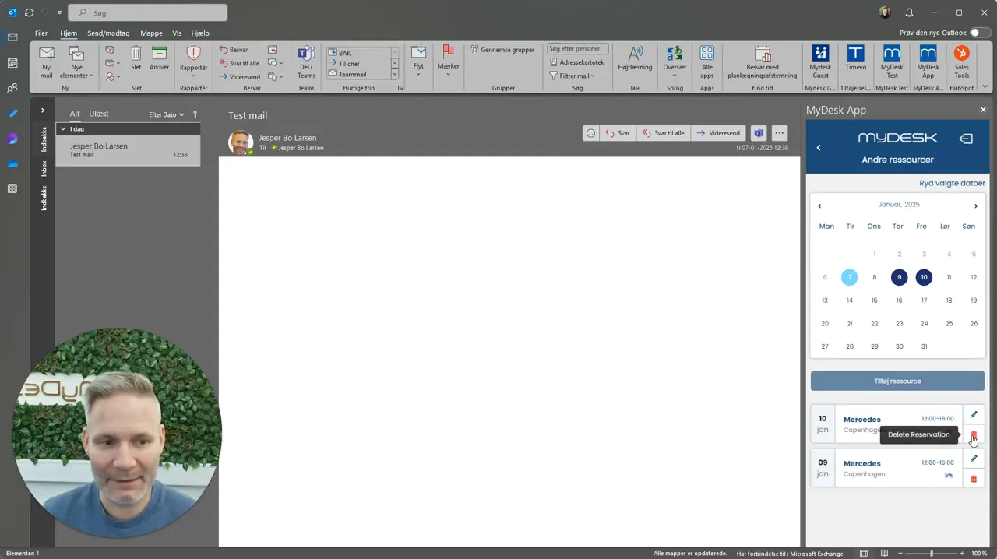The image size is (997, 559).
Task: Click Videresend in reading pane
Action: 718,133
